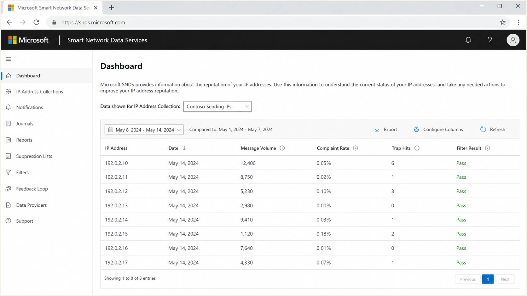Open the Journals menu item
Viewport: 527px width, 296px height.
pos(25,124)
